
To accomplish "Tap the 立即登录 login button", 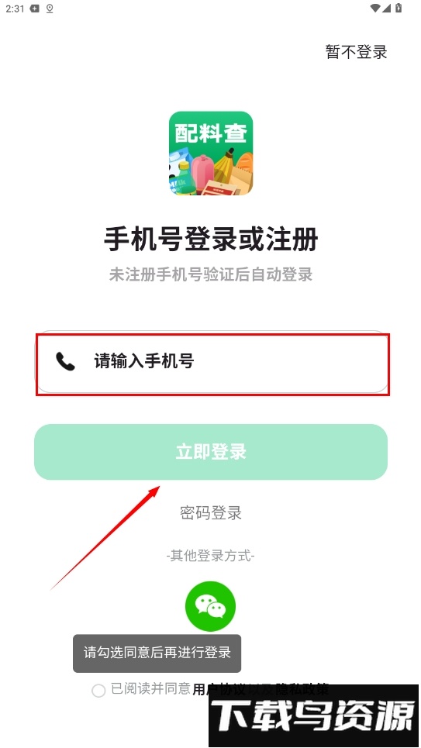I will coord(211,452).
